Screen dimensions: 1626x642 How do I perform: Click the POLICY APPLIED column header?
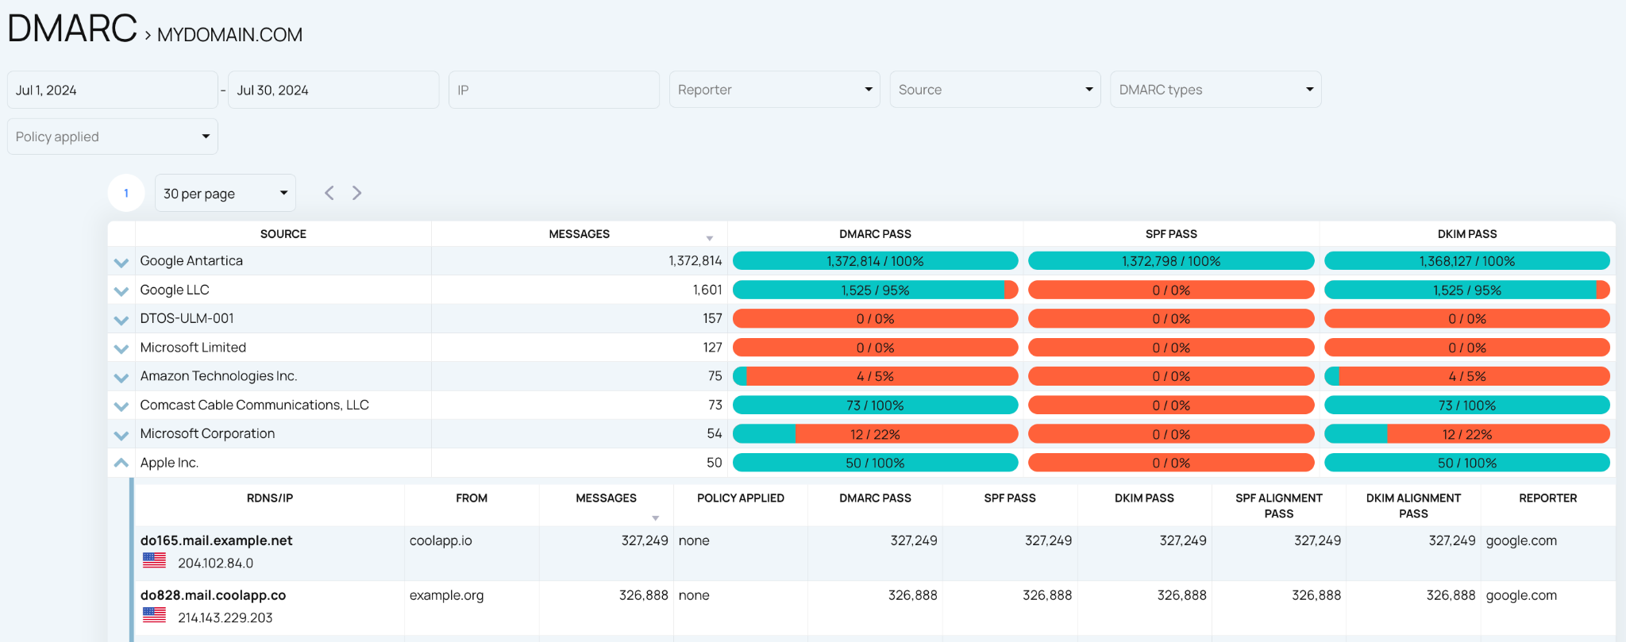[741, 498]
